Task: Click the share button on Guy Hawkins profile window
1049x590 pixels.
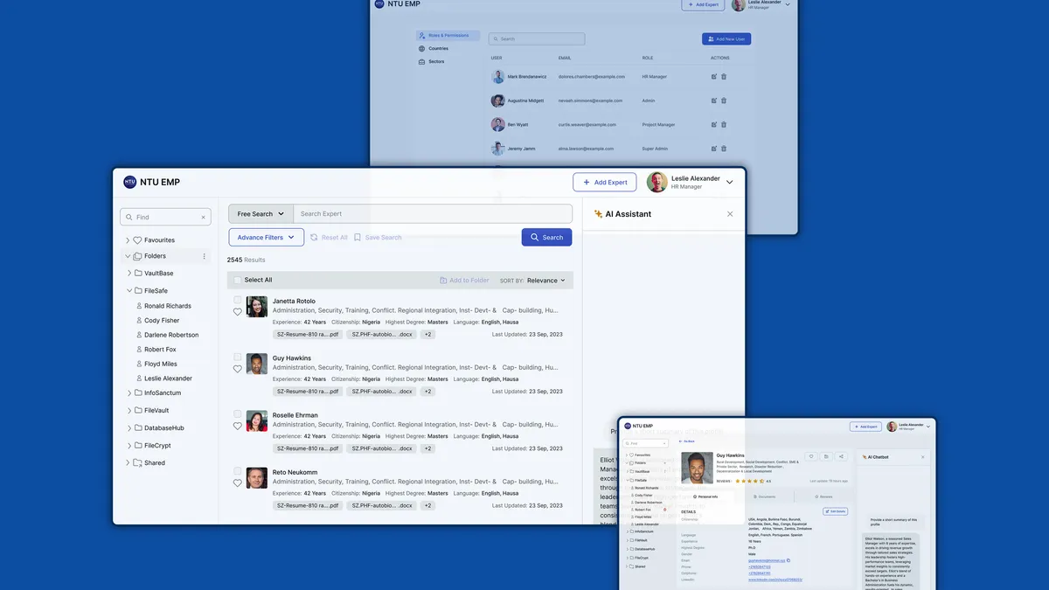Action: click(x=842, y=456)
